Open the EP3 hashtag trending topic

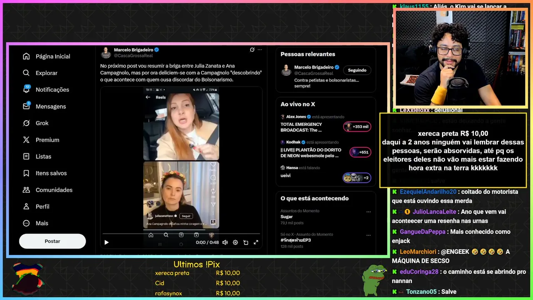pyautogui.click(x=296, y=240)
